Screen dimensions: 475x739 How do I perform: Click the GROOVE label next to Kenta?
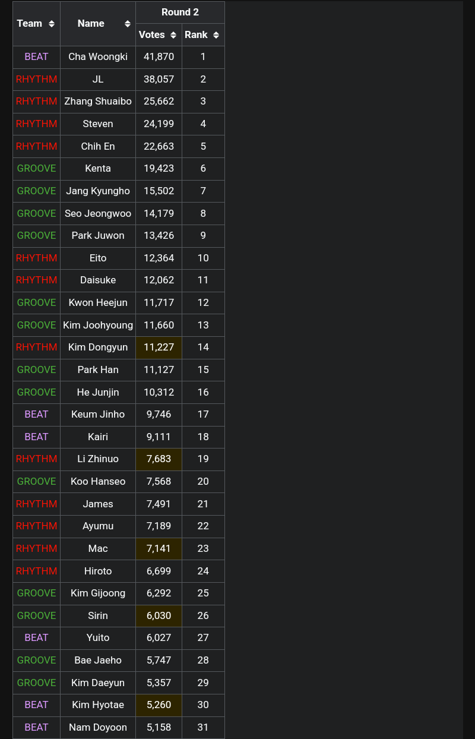pyautogui.click(x=36, y=169)
